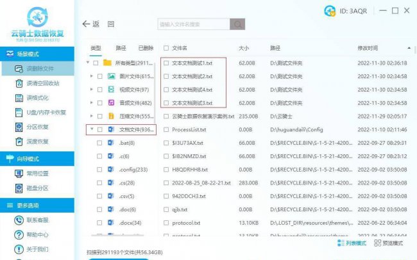417x260 pixels.
Task: Check 文本文档测试1.txt checkbox
Action: click(166, 63)
